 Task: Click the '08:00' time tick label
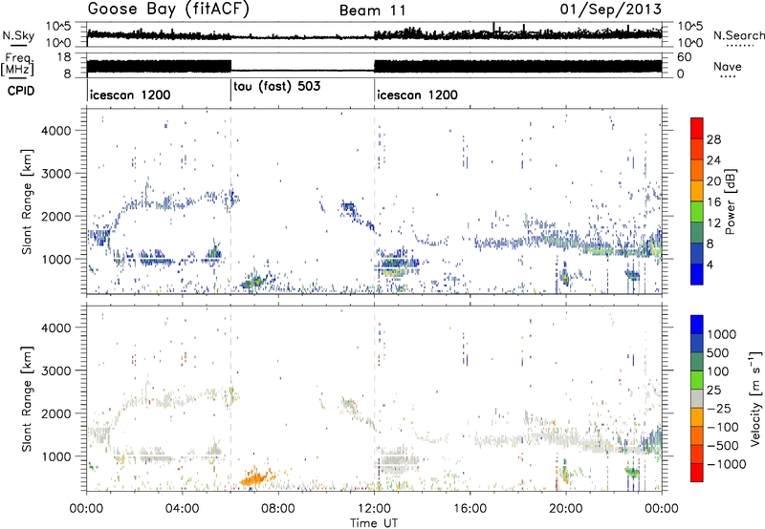coord(278,509)
